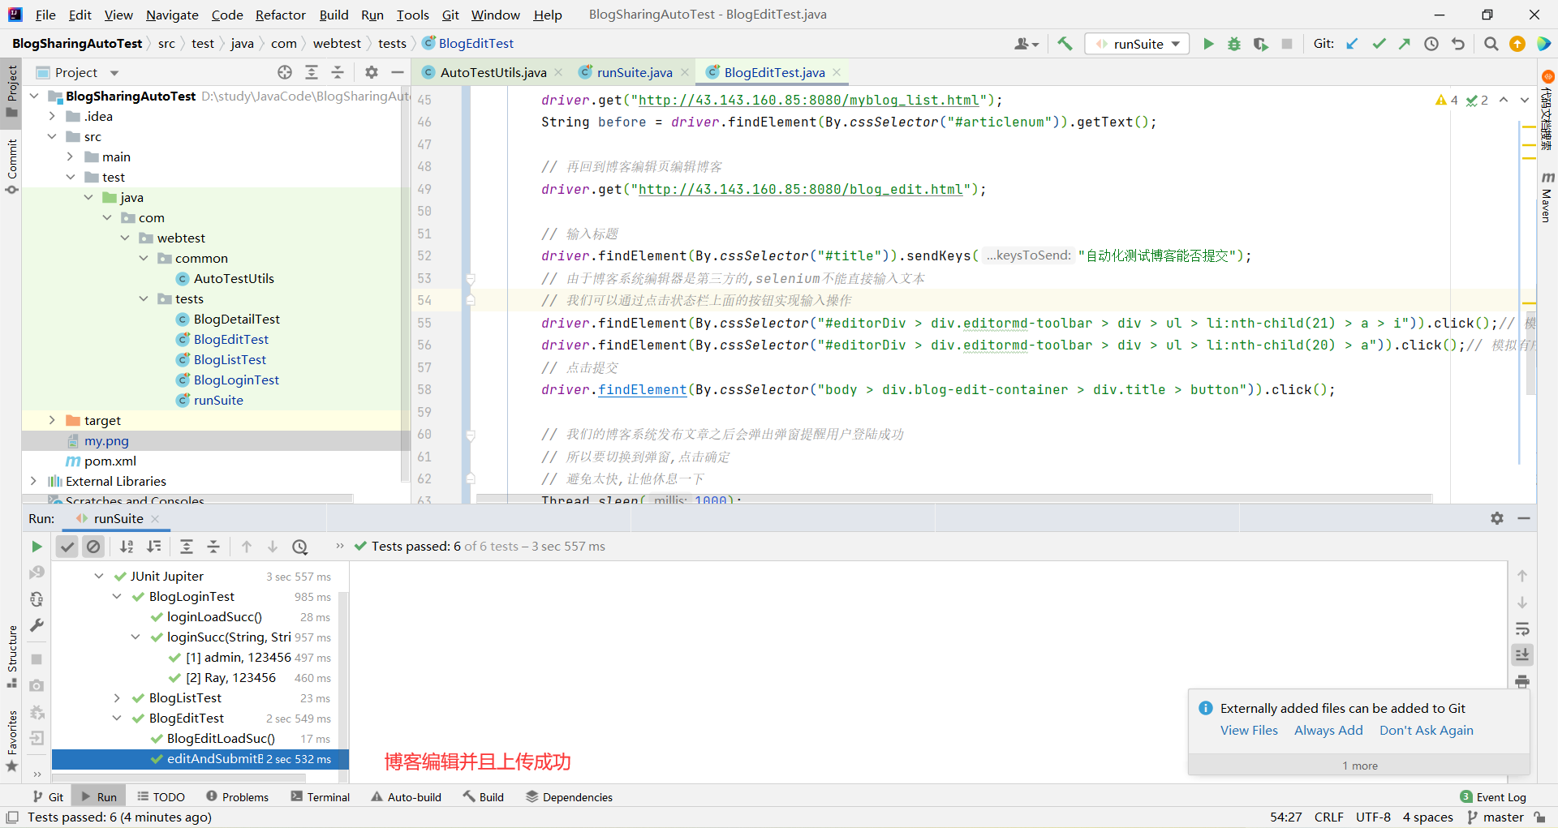Image resolution: width=1558 pixels, height=828 pixels.
Task: Close the BlogEditTest.java tab
Action: pyautogui.click(x=837, y=72)
